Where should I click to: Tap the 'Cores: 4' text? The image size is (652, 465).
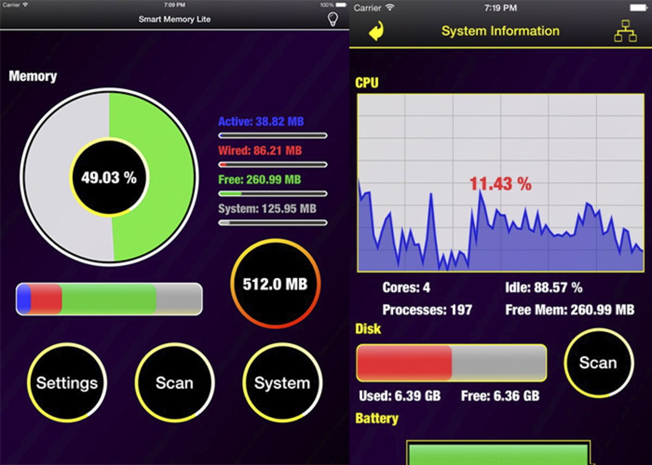[x=406, y=288]
